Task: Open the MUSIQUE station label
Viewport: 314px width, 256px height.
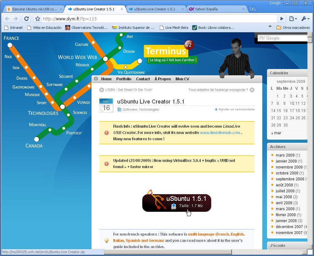Action: tap(33, 95)
